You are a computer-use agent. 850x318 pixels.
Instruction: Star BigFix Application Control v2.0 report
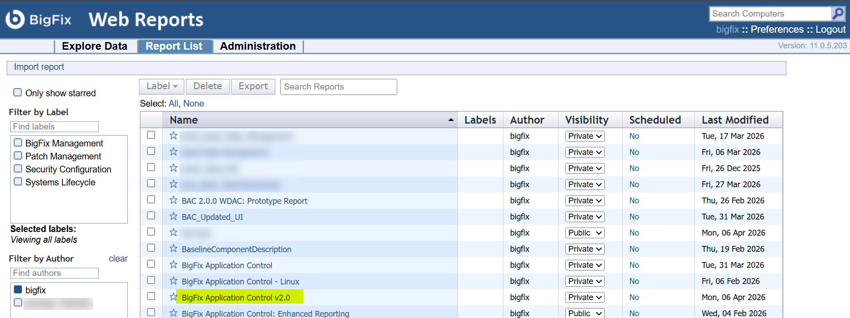click(173, 297)
